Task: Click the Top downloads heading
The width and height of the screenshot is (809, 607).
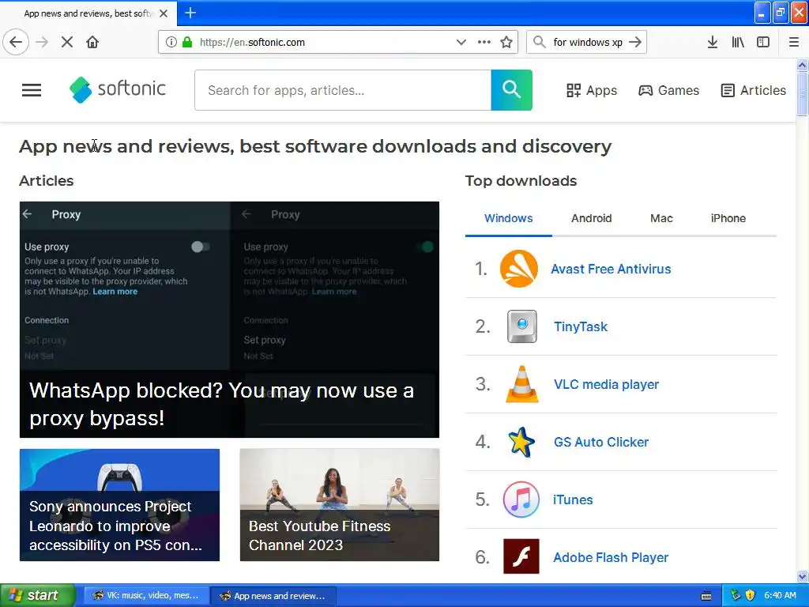Action: tap(521, 181)
